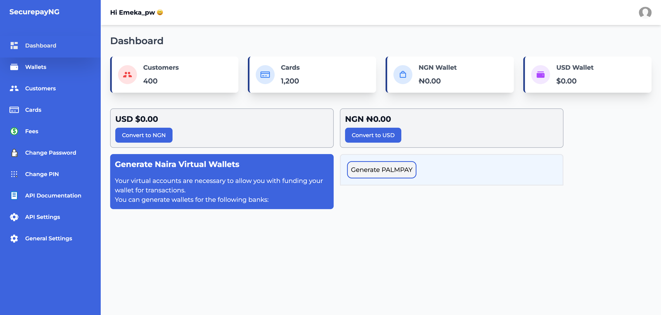Click the Dashboard grid icon in sidebar
This screenshot has height=315, width=661.
[x=14, y=45]
